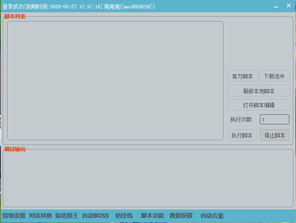
Task: Run the script with 执行脚本
Action: pos(242,135)
